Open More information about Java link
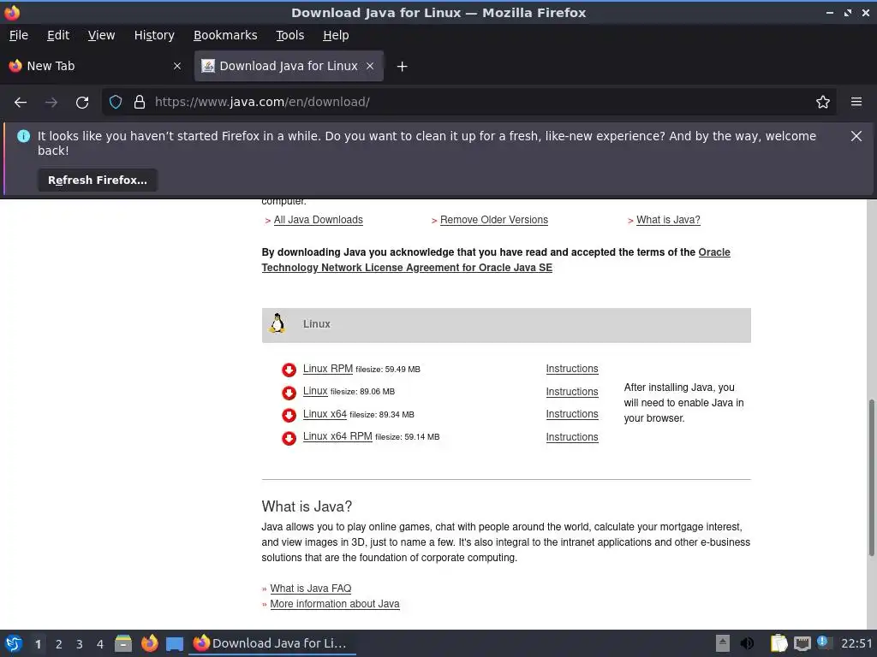 click(335, 604)
